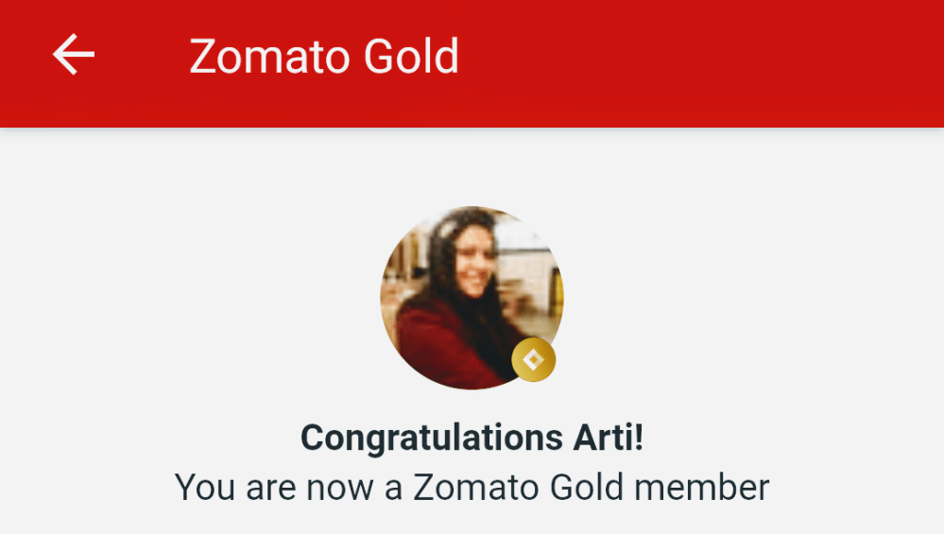Click the words You are now in subtitle
This screenshot has height=534, width=944.
point(274,488)
